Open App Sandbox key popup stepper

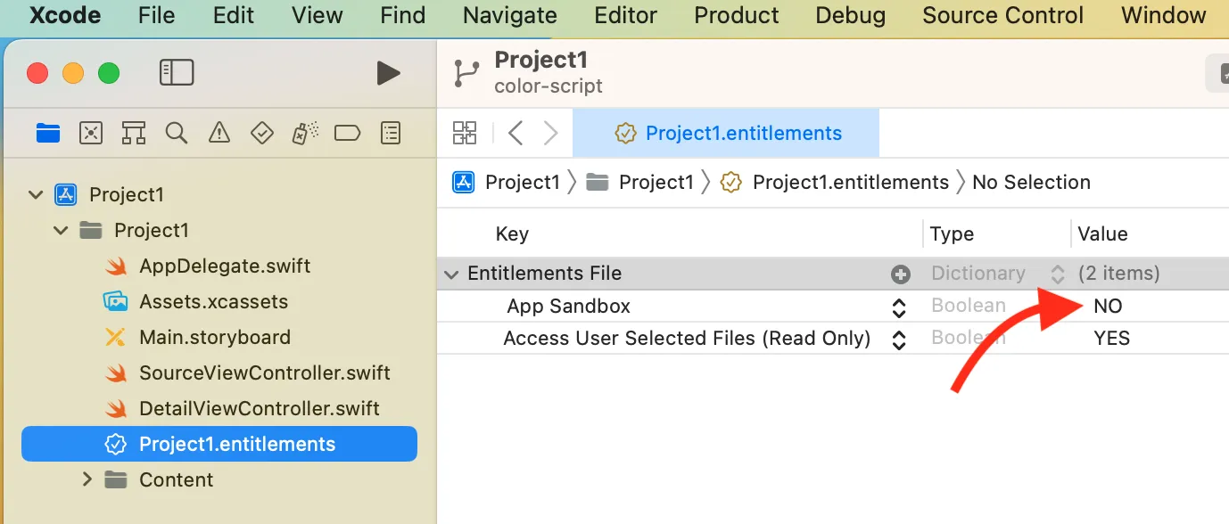coord(899,307)
